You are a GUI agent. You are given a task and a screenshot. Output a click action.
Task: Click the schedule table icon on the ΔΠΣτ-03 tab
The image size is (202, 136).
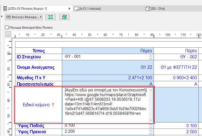point(5,9)
